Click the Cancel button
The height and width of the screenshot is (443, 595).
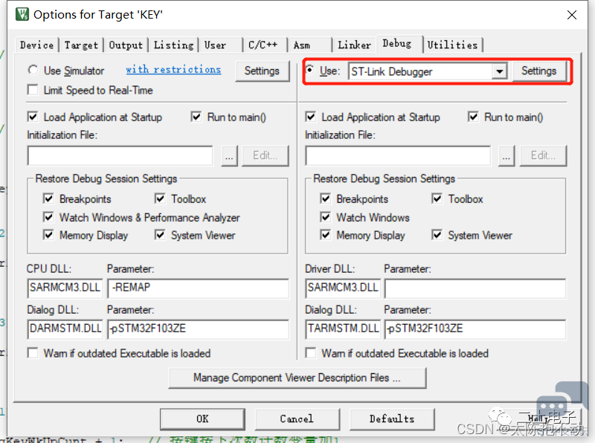[x=297, y=419]
